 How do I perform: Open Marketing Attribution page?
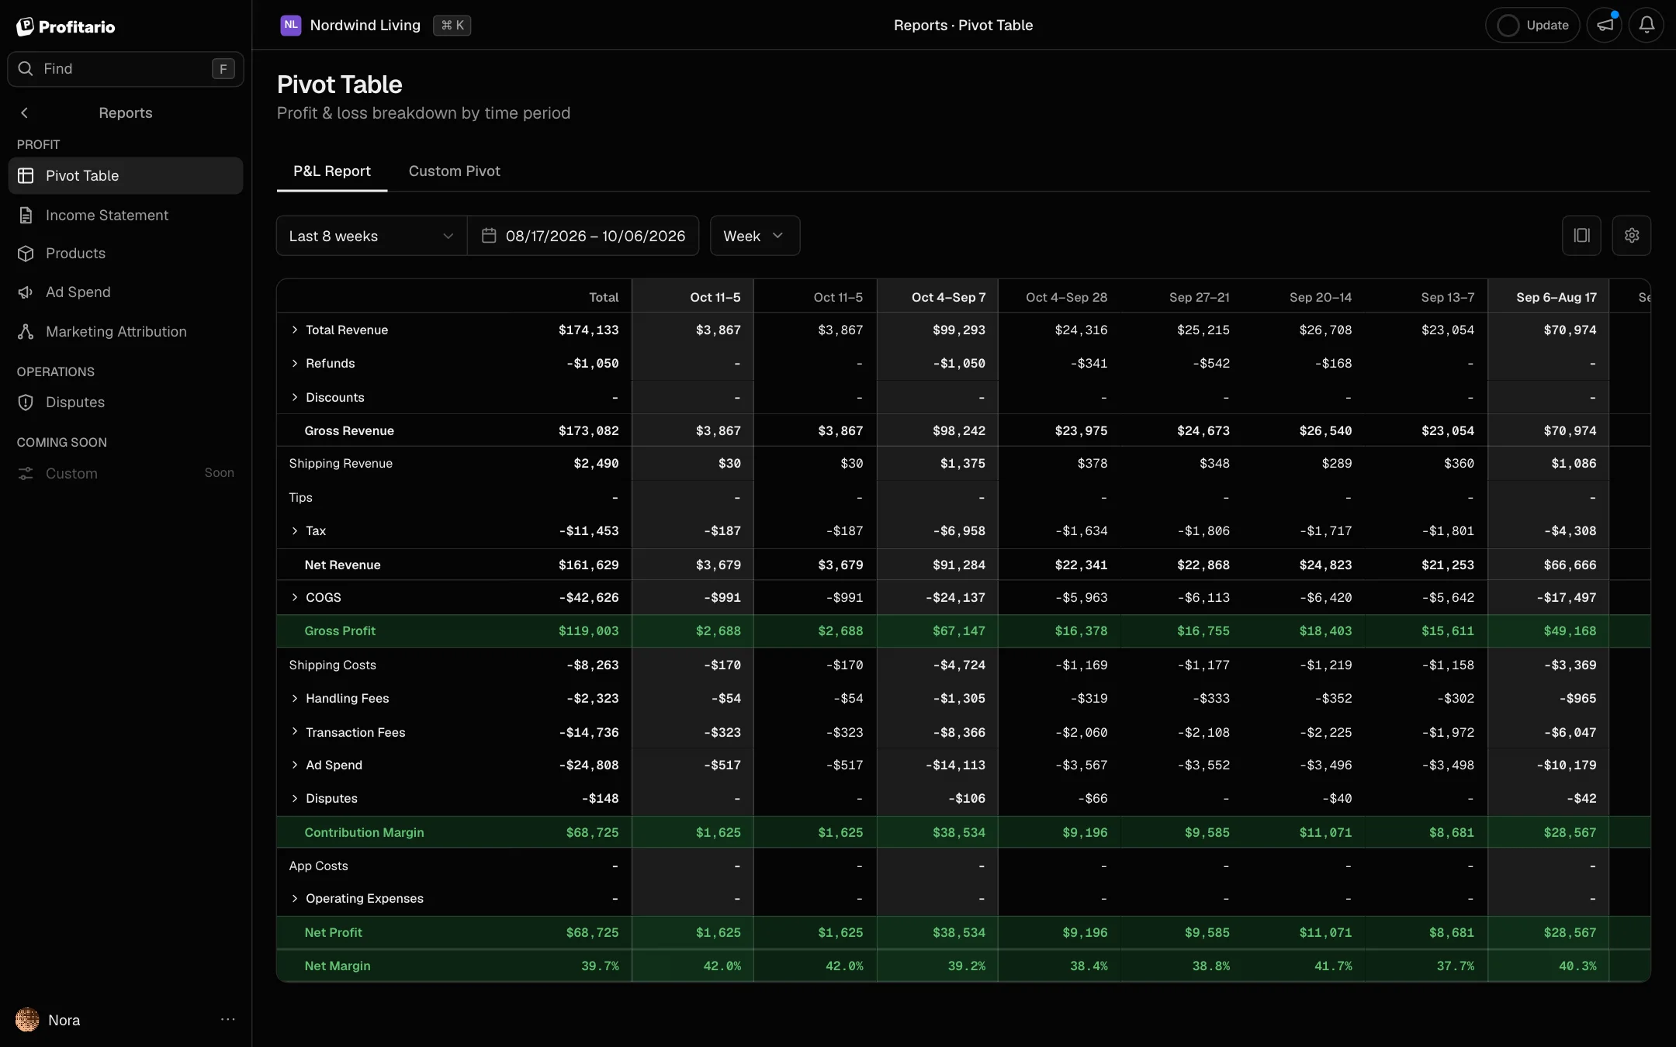(x=126, y=332)
